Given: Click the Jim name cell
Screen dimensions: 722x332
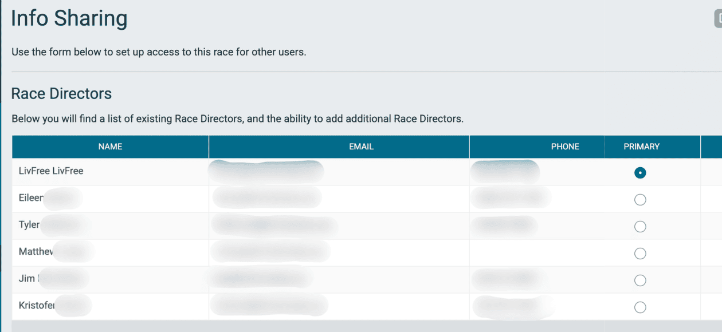Looking at the screenshot, I should [x=110, y=279].
